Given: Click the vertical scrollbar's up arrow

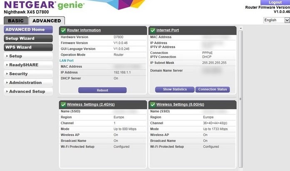Looking at the screenshot, I should point(240,28).
